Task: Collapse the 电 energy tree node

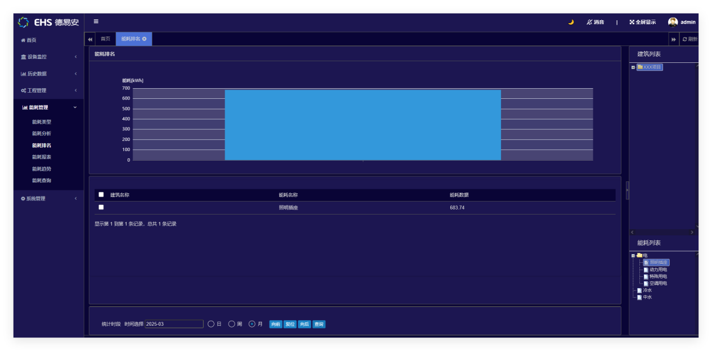Action: coord(633,256)
